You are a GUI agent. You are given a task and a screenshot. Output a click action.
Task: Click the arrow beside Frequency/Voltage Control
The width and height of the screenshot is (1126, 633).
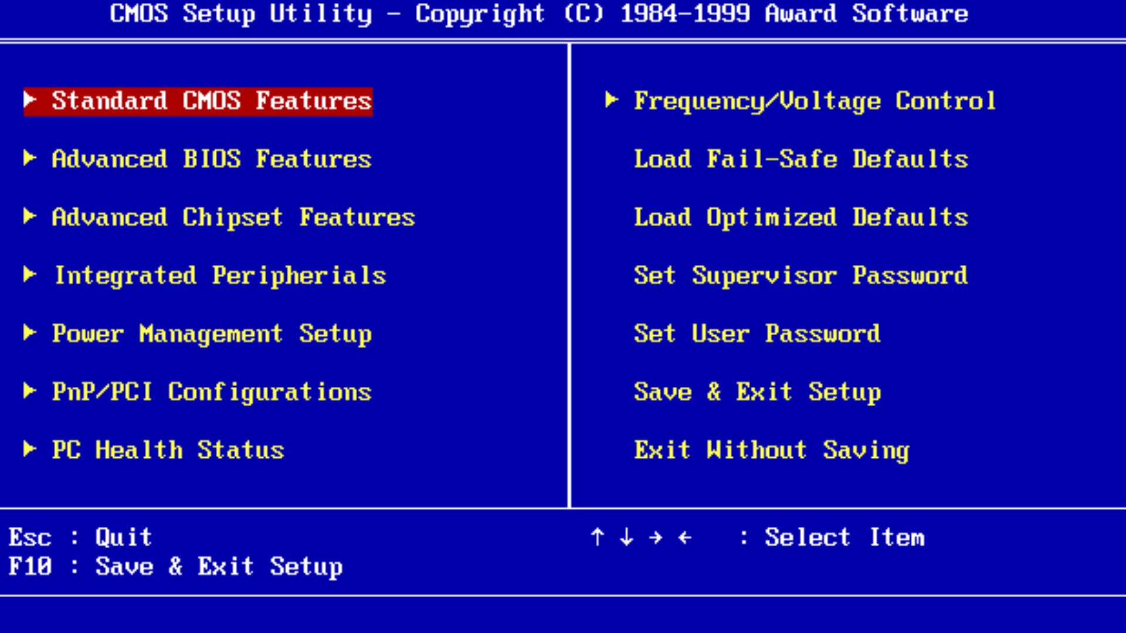(x=612, y=100)
